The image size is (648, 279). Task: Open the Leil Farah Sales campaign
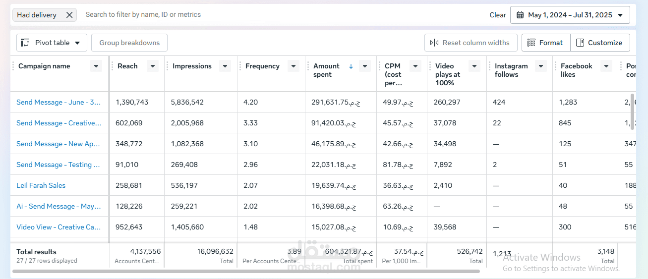(x=41, y=185)
